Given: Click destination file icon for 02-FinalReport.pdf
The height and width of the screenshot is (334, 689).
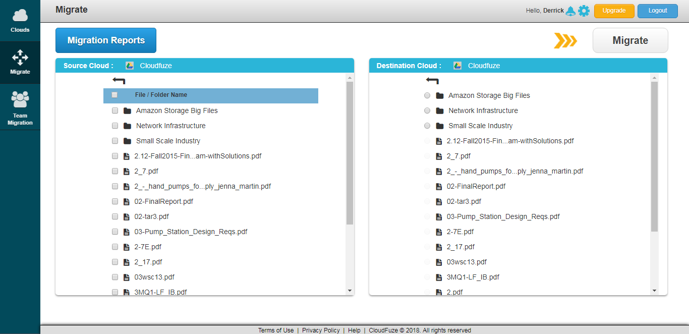Looking at the screenshot, I should coord(439,186).
